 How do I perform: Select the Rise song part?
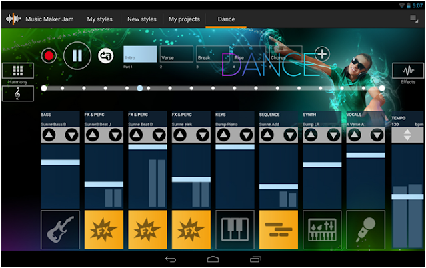249,54
